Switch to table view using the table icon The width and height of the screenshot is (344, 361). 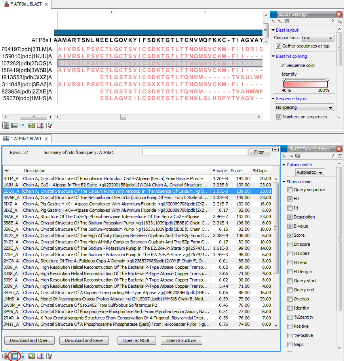pyautogui.click(x=14, y=356)
